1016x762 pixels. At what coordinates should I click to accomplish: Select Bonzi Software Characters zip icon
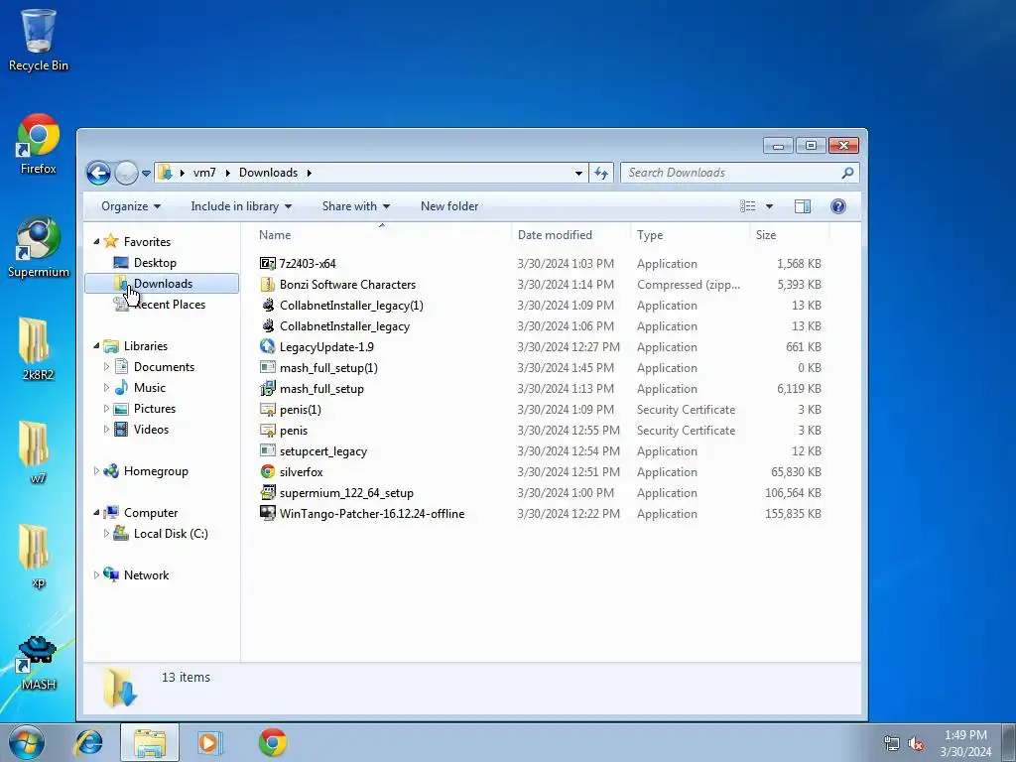pos(268,285)
